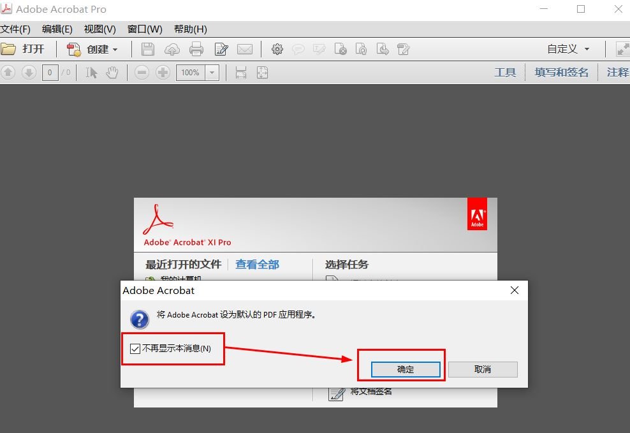Open the 创建 dropdown menu
Viewport: 630px width, 433px height.
pos(92,49)
